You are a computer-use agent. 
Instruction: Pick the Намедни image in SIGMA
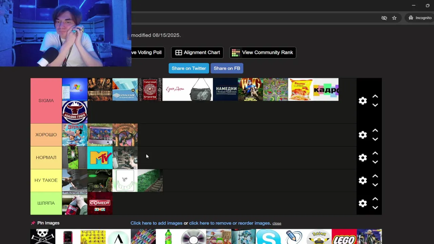pyautogui.click(x=225, y=89)
